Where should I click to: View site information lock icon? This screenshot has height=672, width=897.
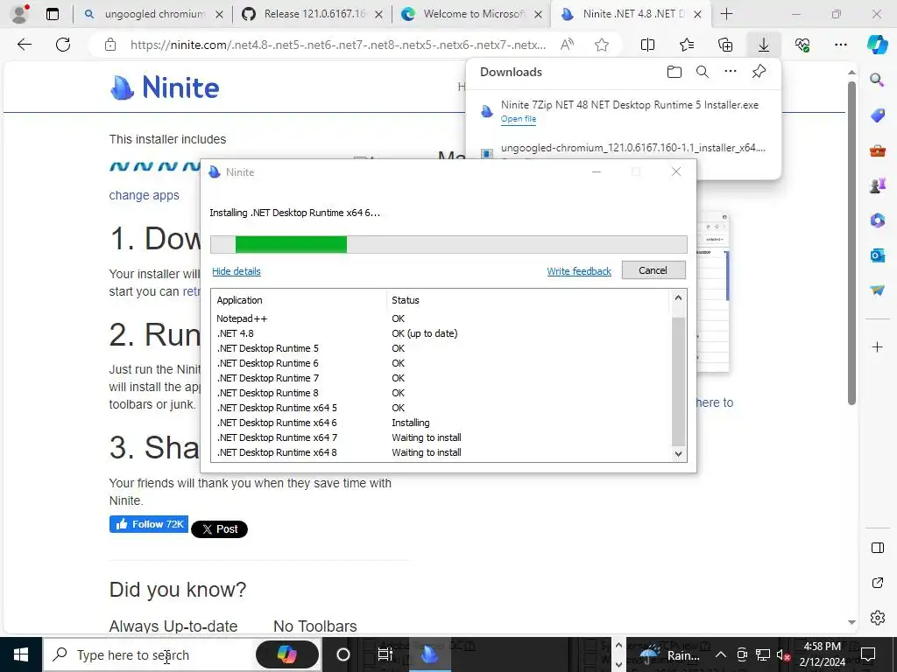(x=110, y=45)
